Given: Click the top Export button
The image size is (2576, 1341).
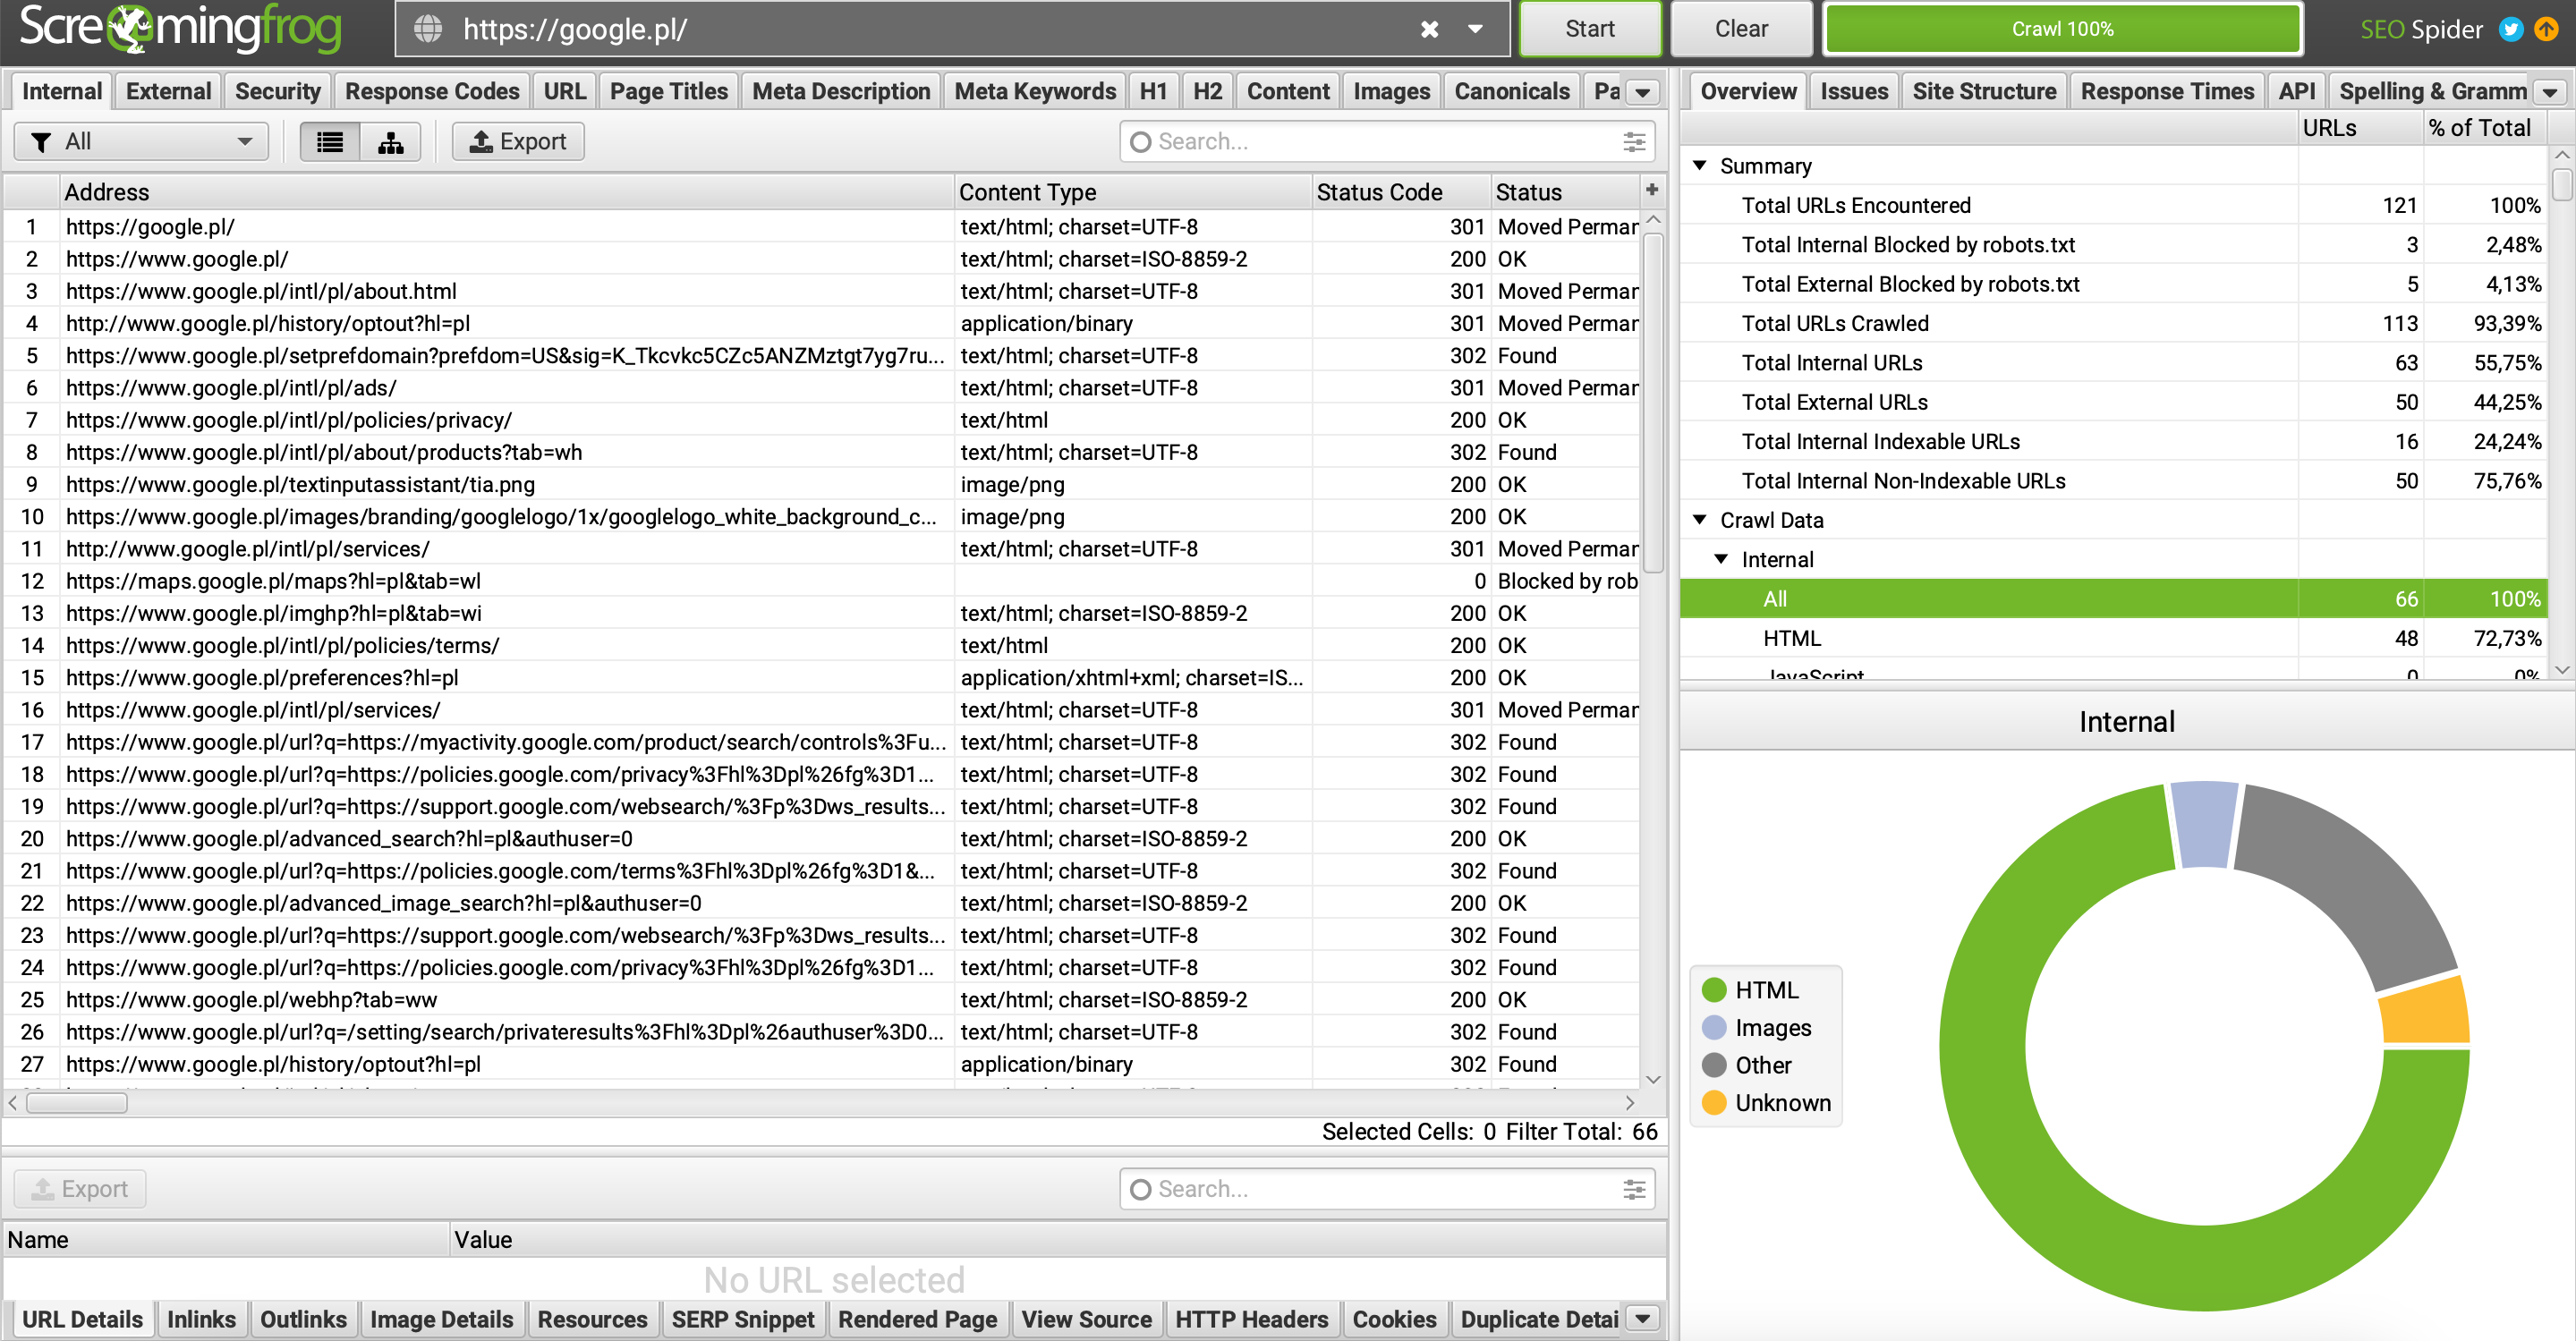Looking at the screenshot, I should (518, 141).
